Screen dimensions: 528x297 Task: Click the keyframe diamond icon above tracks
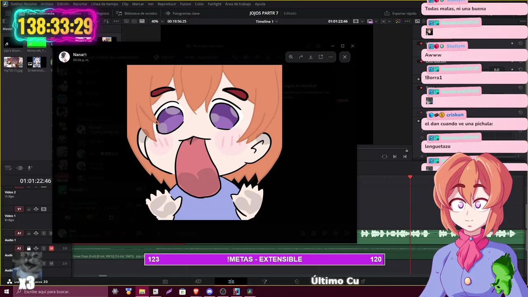[x=19, y=168]
